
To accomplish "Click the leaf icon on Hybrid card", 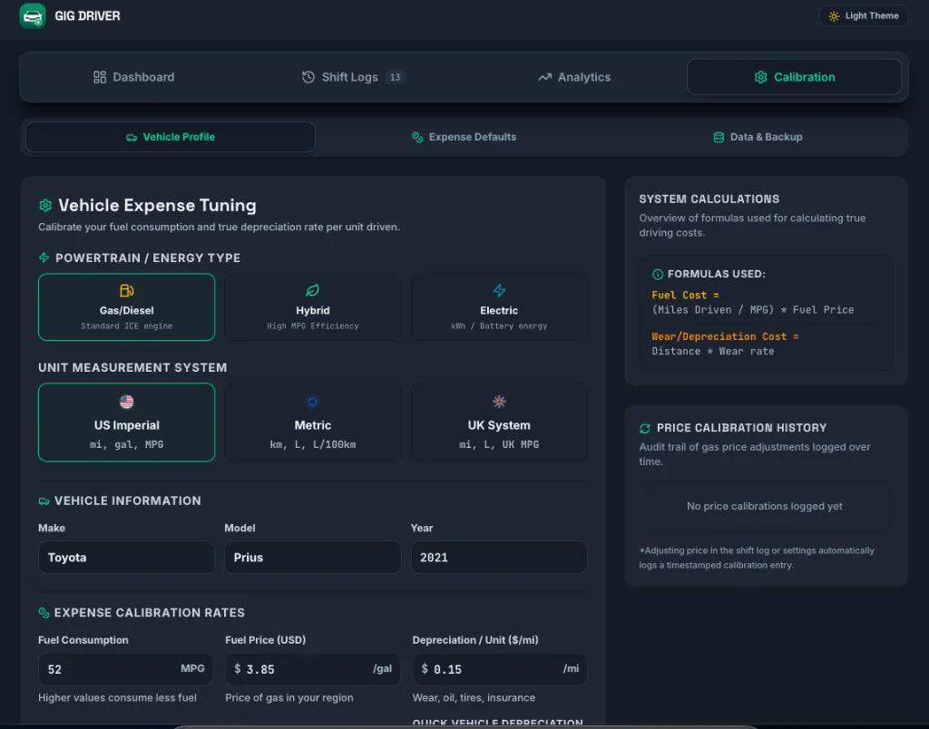I will click(312, 291).
